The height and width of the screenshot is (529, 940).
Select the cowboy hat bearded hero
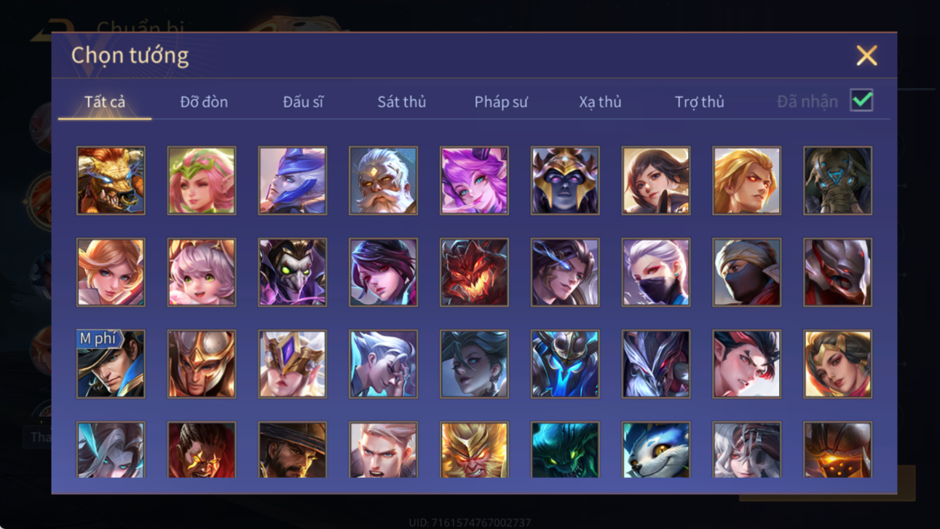(293, 450)
